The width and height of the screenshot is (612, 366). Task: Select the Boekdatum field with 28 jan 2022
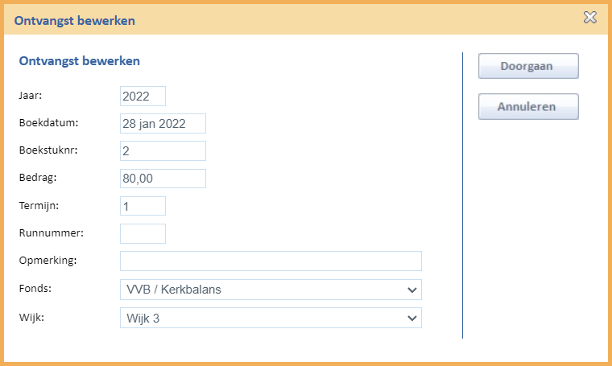tap(163, 124)
